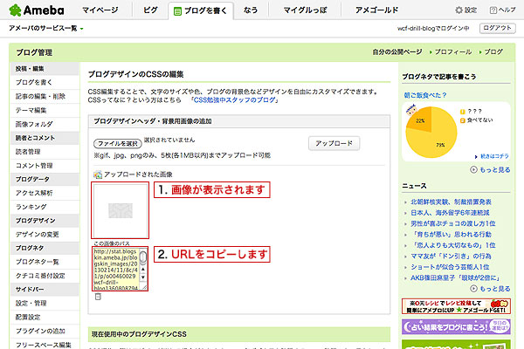The image size is (524, 349).
Task: Click the image path URL text box
Action: 116,268
